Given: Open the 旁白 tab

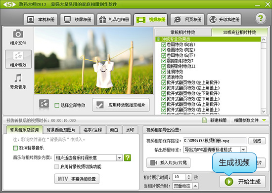Looking at the screenshot, I should pyautogui.click(x=114, y=130).
